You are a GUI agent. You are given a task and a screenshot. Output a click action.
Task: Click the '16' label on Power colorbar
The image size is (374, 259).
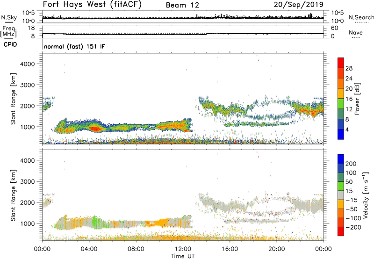coord(349,99)
